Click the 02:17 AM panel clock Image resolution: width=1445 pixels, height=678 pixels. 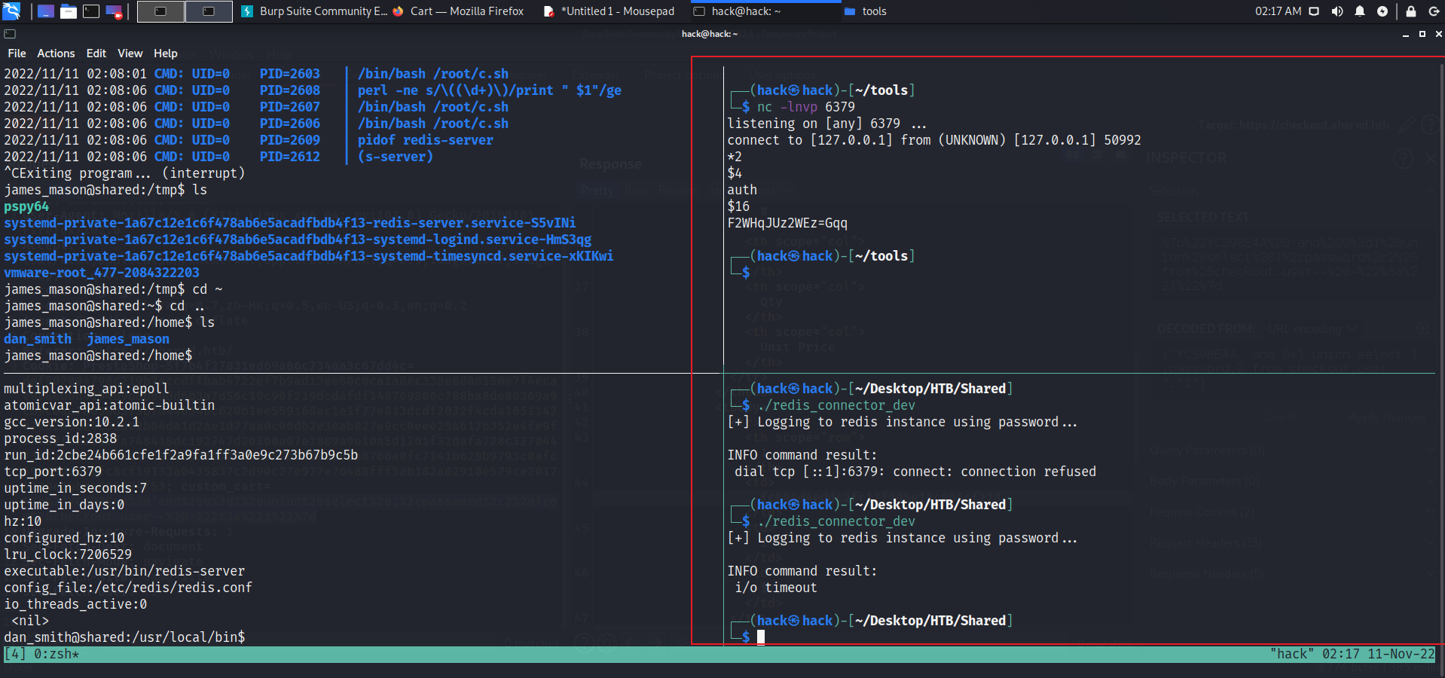point(1278,11)
